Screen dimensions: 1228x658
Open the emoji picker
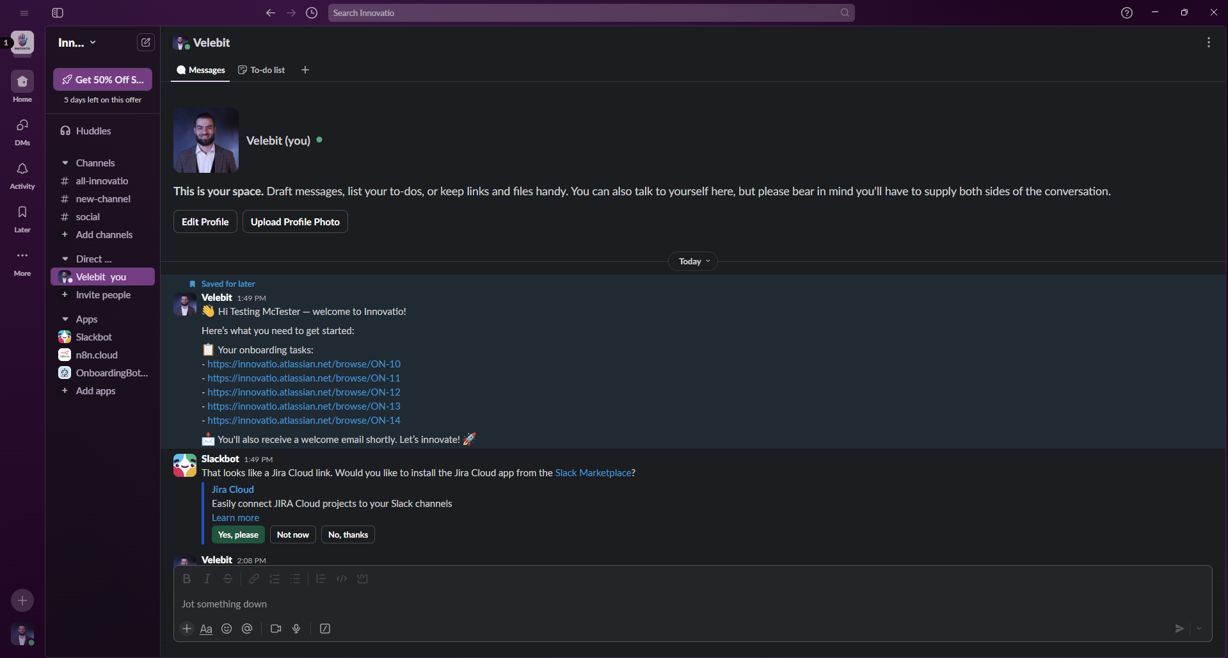tap(227, 629)
